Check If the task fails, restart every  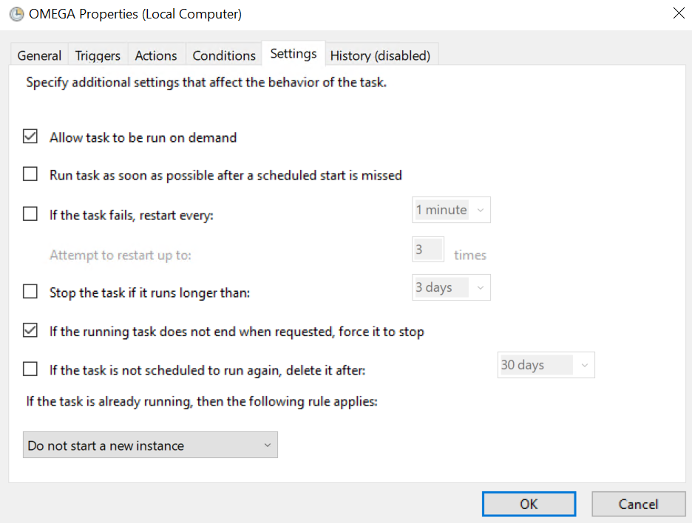point(30,215)
